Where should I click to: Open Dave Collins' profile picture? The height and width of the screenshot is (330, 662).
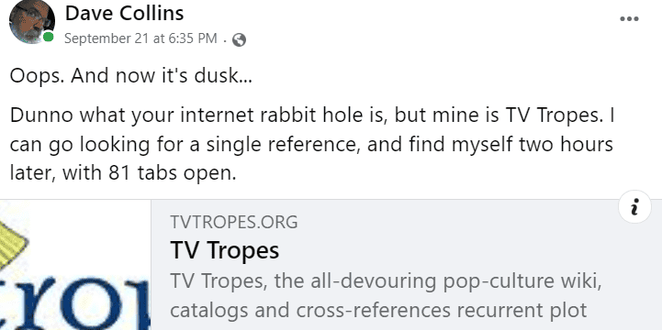pyautogui.click(x=31, y=20)
